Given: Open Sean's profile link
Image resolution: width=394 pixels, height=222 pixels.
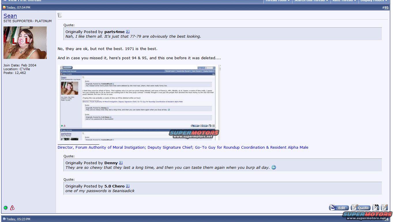Looking at the screenshot, I should click(10, 16).
